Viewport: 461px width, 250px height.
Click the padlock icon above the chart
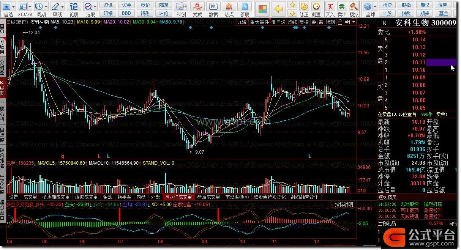[340, 22]
